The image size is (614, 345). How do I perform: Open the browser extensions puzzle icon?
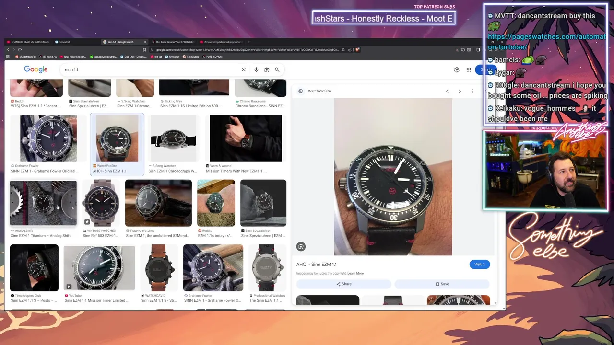[x=463, y=50]
